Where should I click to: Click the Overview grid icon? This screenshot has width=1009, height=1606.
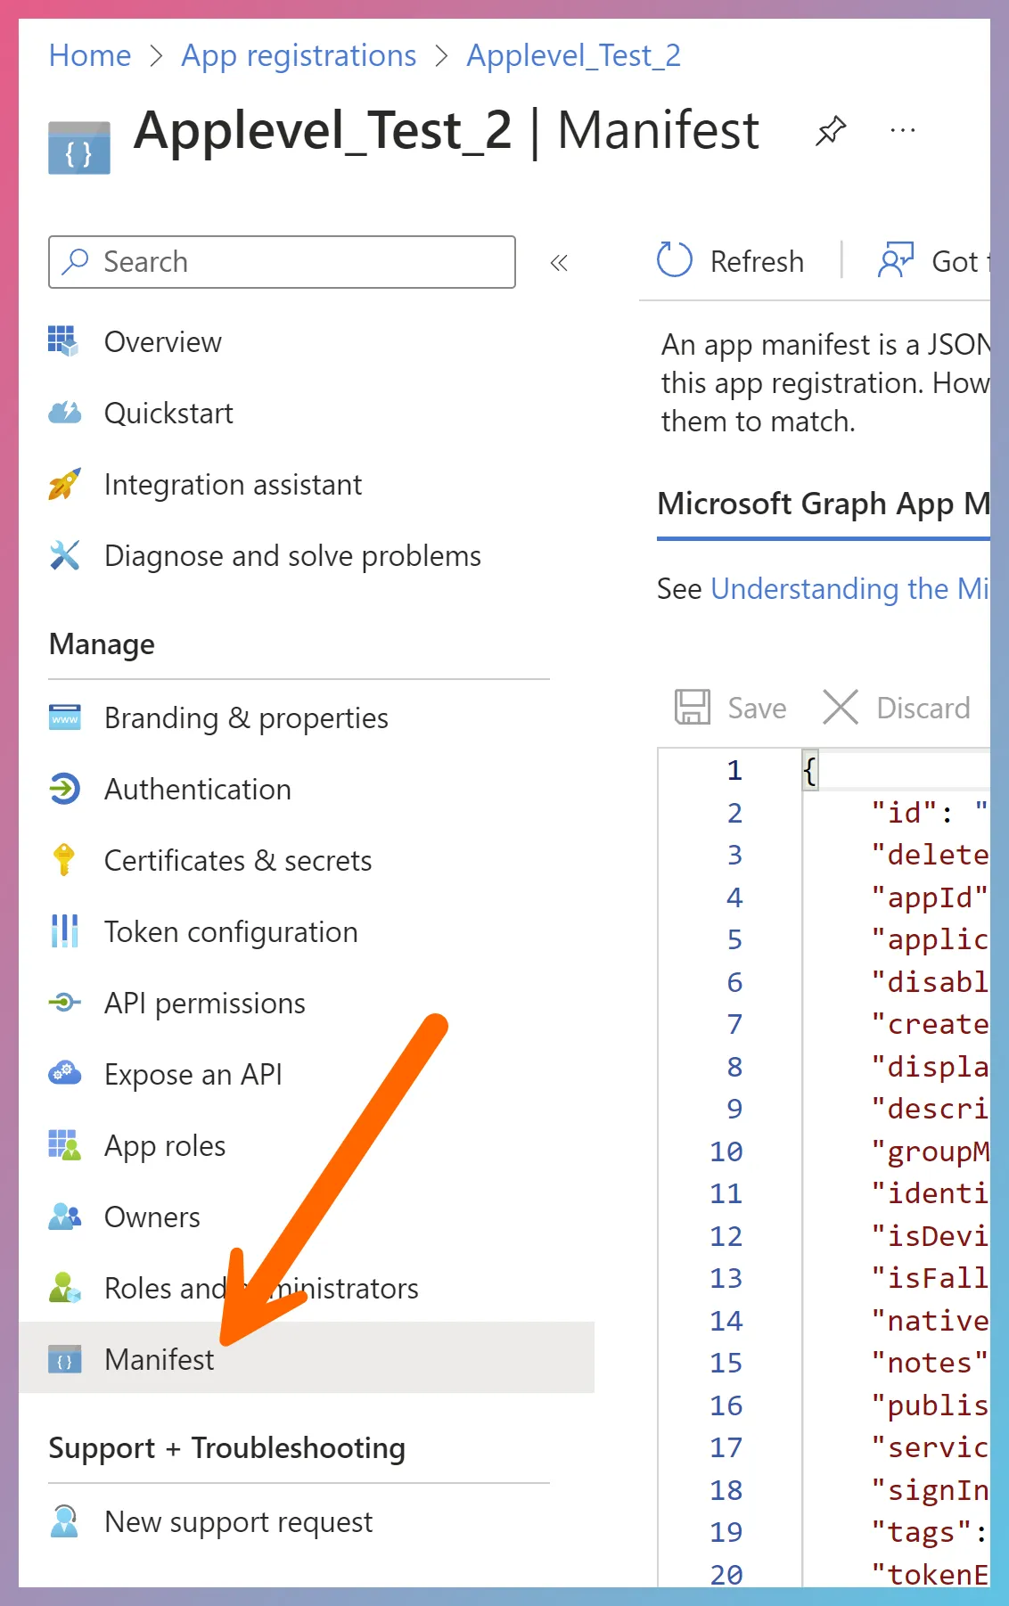pyautogui.click(x=64, y=341)
